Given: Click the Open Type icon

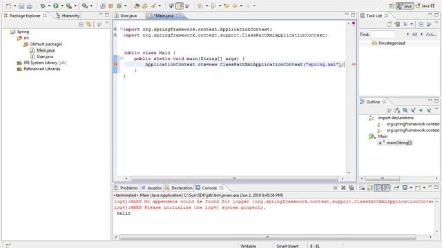Looking at the screenshot, I should [x=137, y=6].
